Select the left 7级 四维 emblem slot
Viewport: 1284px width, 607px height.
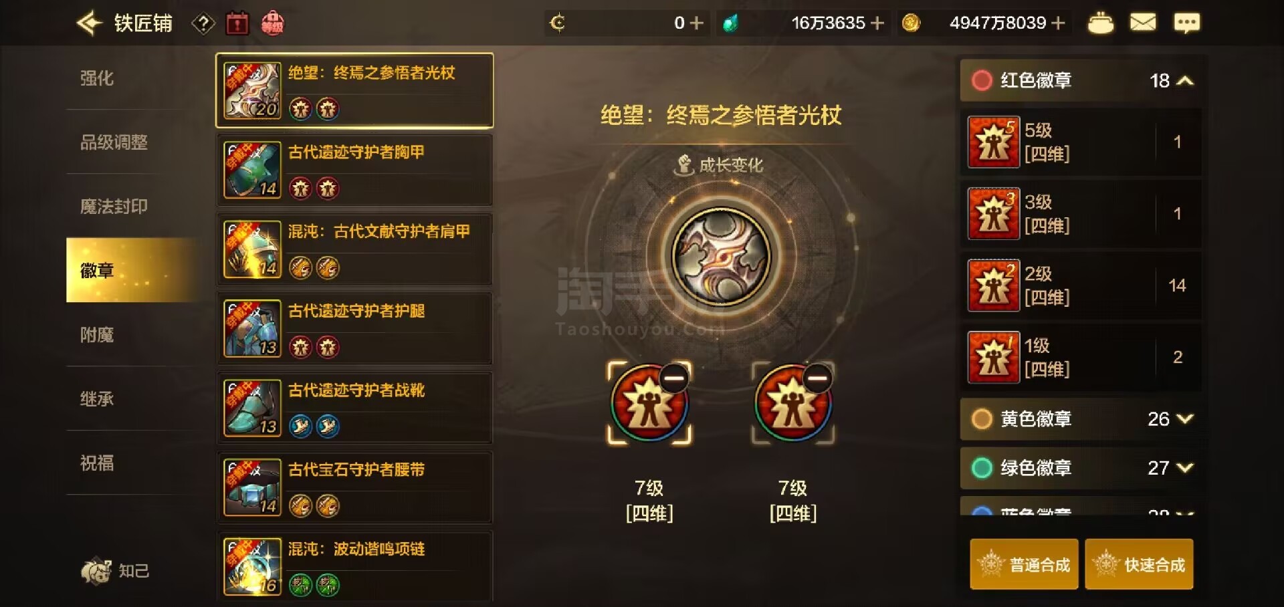click(649, 403)
